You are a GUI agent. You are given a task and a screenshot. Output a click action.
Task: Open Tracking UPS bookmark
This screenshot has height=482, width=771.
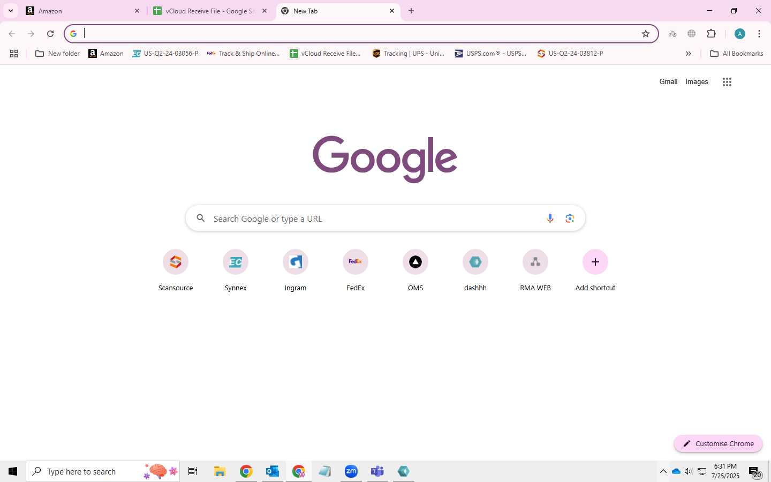click(x=409, y=54)
